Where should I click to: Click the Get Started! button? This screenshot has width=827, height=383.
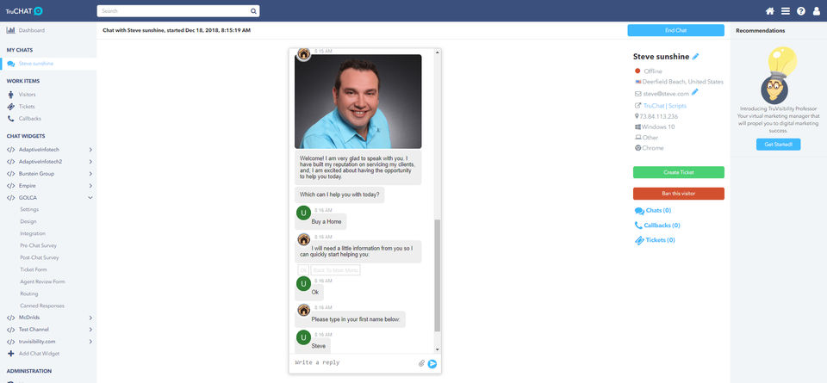pyautogui.click(x=778, y=145)
